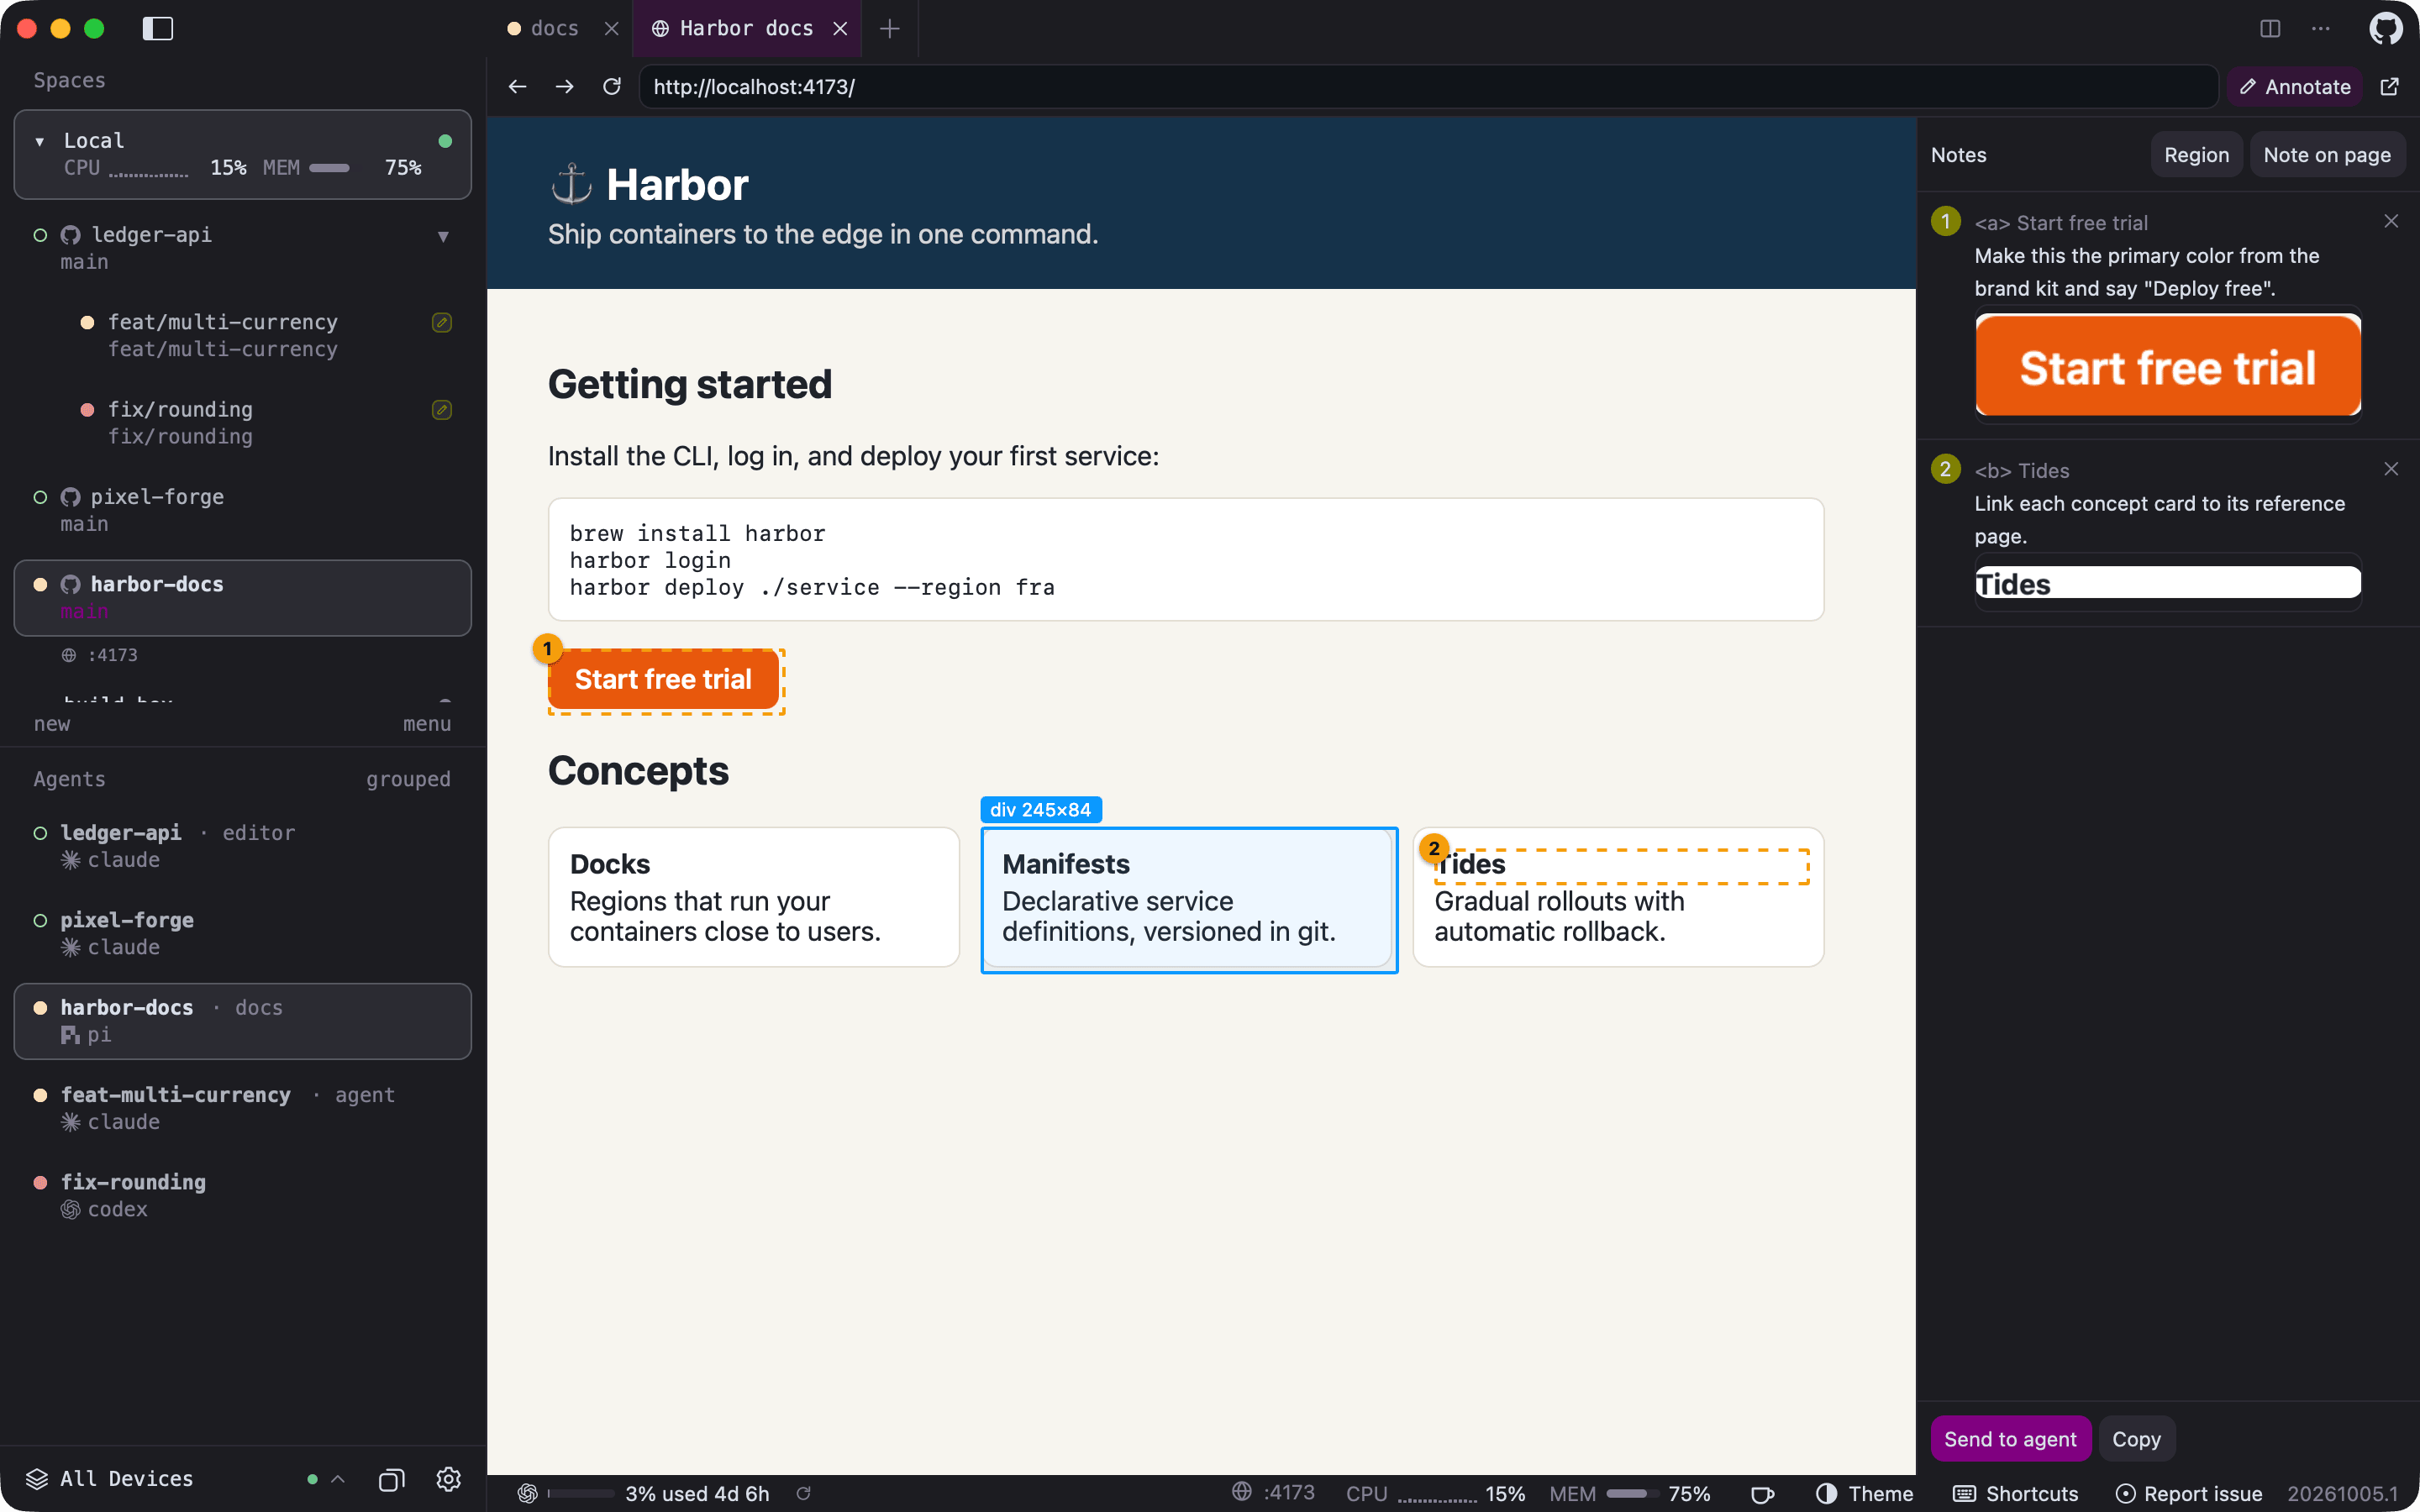Open the Start free trial note thumbnail
The width and height of the screenshot is (2420, 1512).
pos(2168,367)
